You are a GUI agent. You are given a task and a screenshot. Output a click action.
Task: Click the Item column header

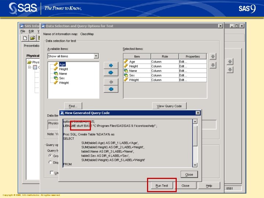coord(137,56)
